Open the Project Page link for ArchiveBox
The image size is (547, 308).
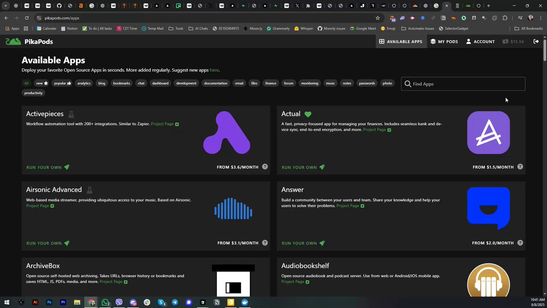coord(114,282)
